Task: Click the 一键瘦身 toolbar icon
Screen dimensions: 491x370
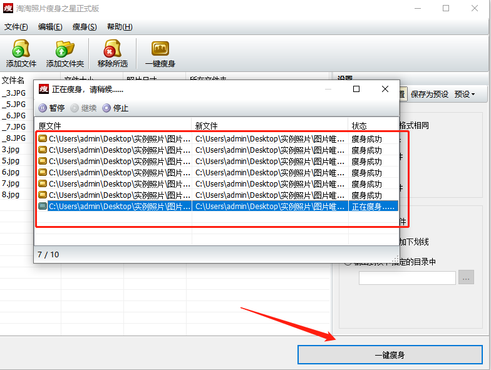Action: coord(160,49)
